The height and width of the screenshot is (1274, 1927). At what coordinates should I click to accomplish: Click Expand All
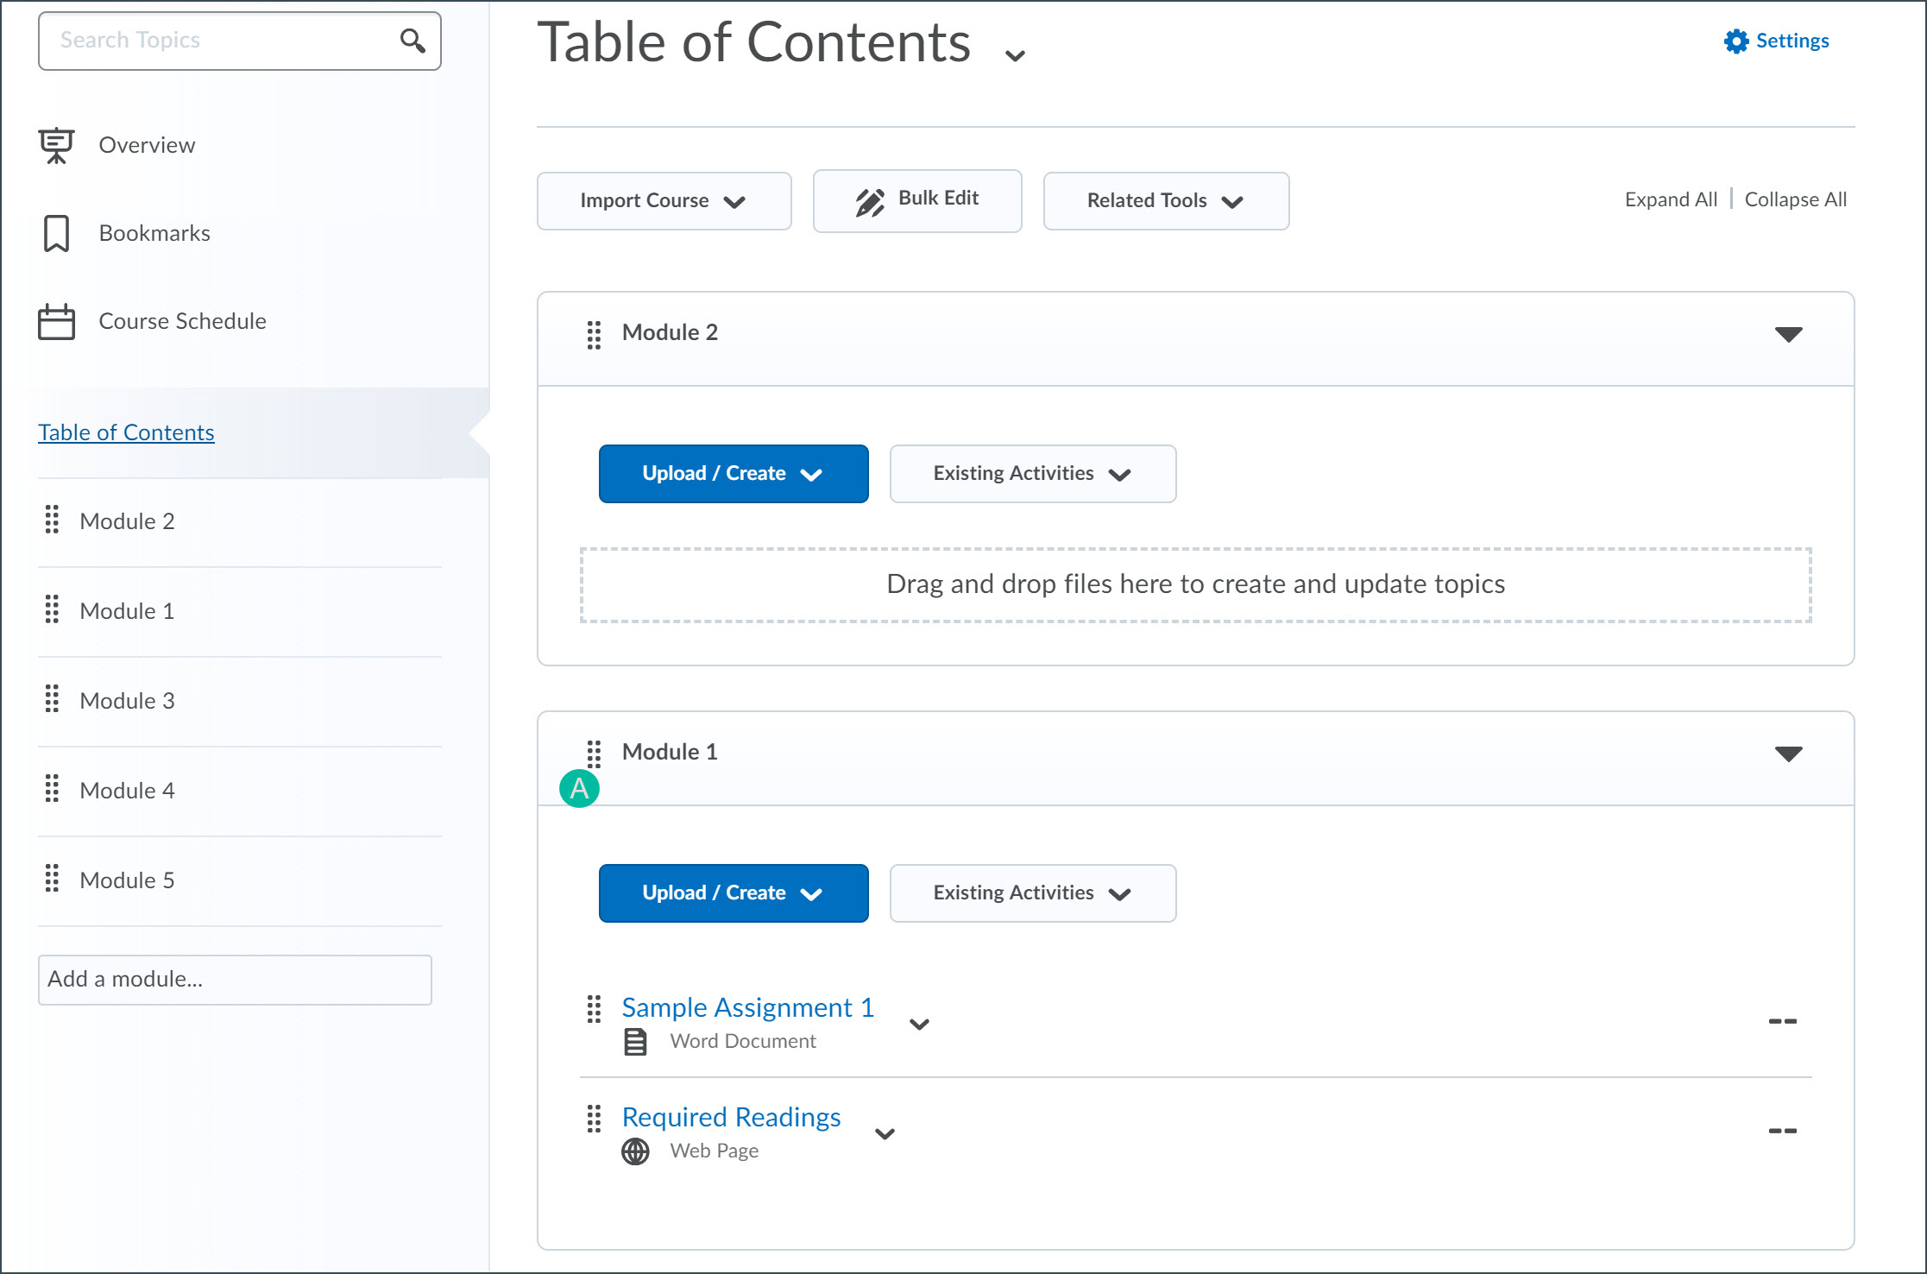click(1671, 199)
